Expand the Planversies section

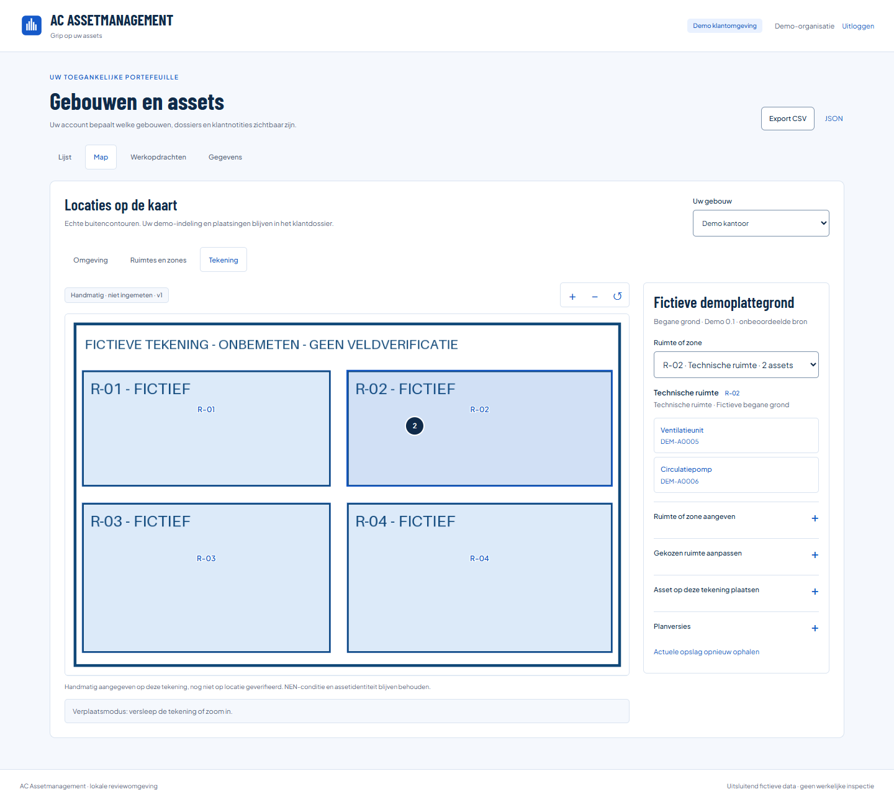pyautogui.click(x=736, y=627)
